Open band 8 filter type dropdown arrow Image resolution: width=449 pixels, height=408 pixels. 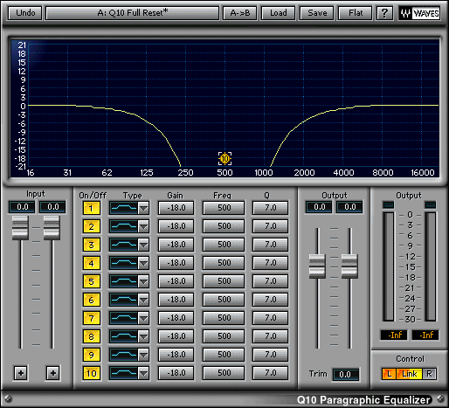coord(143,336)
